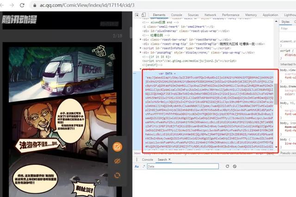Click the search field containing Data
The width and height of the screenshot is (296, 197).
(x=183, y=166)
